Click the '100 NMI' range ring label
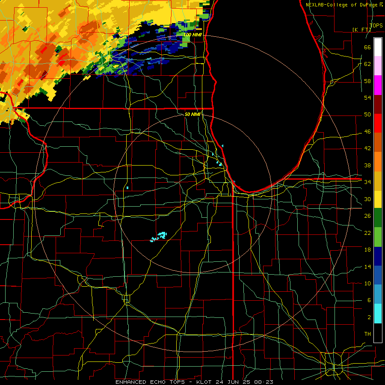 click(x=192, y=35)
